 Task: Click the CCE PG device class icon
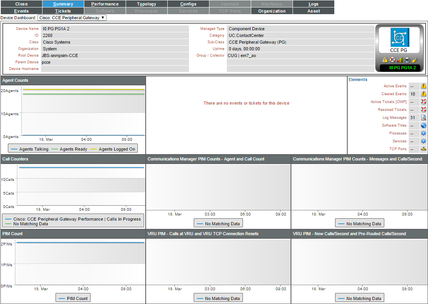click(x=399, y=37)
